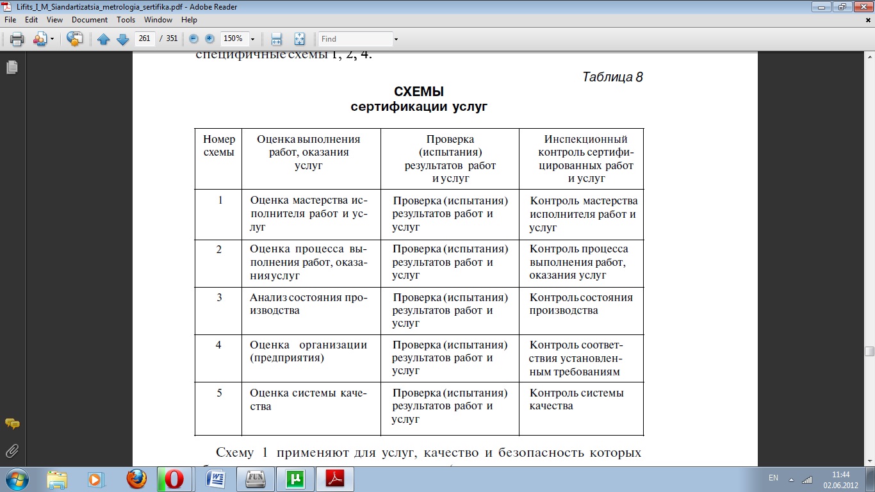This screenshot has width=875, height=492.
Task: Switch to Microsoft Word in taskbar
Action: [215, 479]
